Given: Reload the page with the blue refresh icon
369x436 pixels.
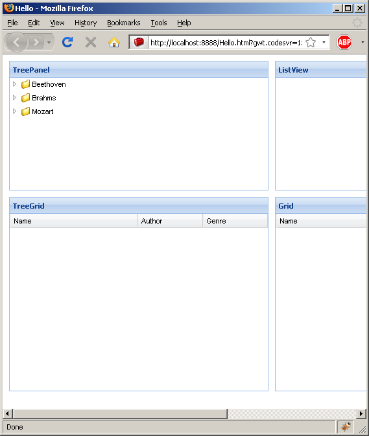Looking at the screenshot, I should tap(67, 42).
